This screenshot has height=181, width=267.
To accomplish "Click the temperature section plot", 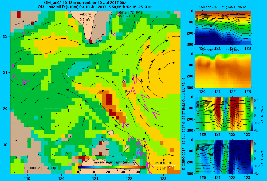I will pos(223,28).
